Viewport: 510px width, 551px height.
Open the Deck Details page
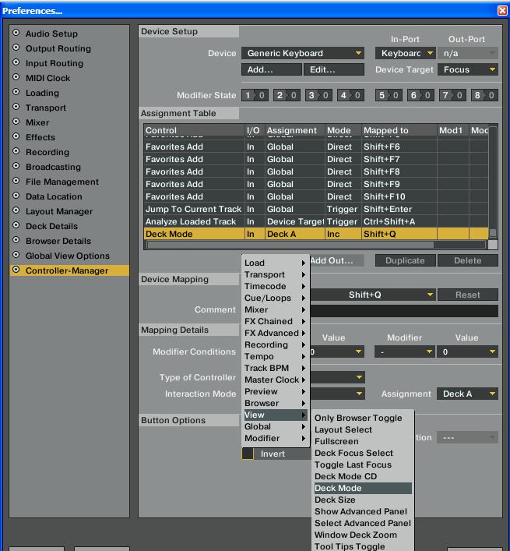coord(51,226)
